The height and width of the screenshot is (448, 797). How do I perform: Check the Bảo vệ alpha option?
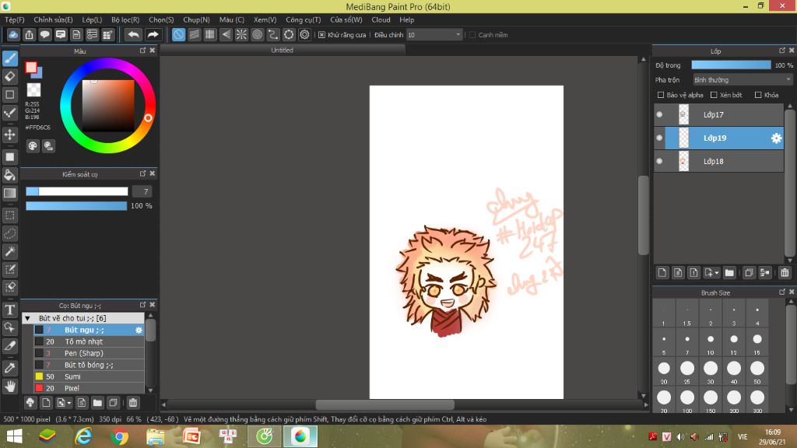click(661, 95)
